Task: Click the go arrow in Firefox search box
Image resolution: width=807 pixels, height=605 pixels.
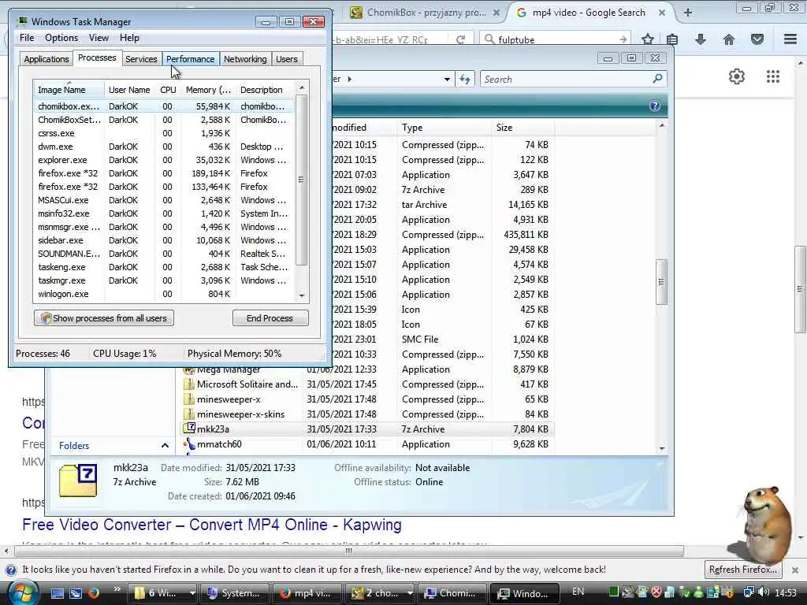Action: coord(623,39)
